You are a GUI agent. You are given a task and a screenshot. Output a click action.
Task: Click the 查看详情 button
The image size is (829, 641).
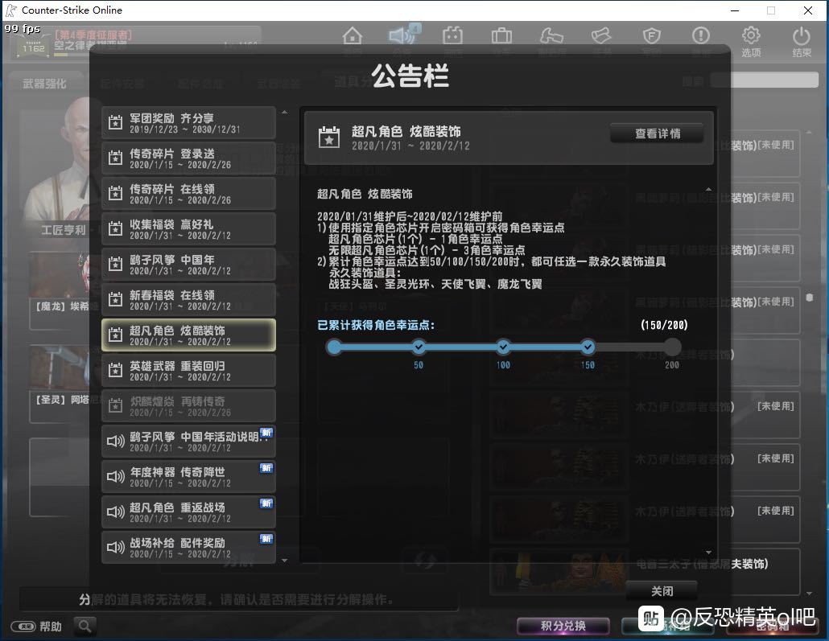[658, 134]
